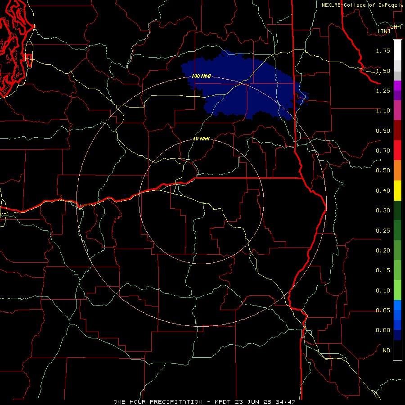Click the 0.15 legend value

click(383, 270)
